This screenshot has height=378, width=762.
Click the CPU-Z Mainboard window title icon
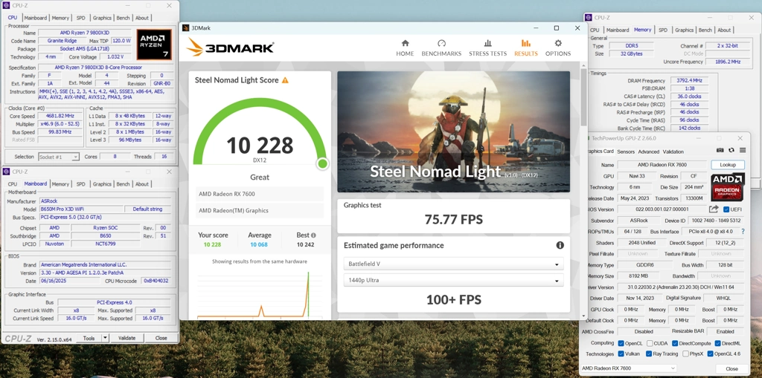pos(7,172)
